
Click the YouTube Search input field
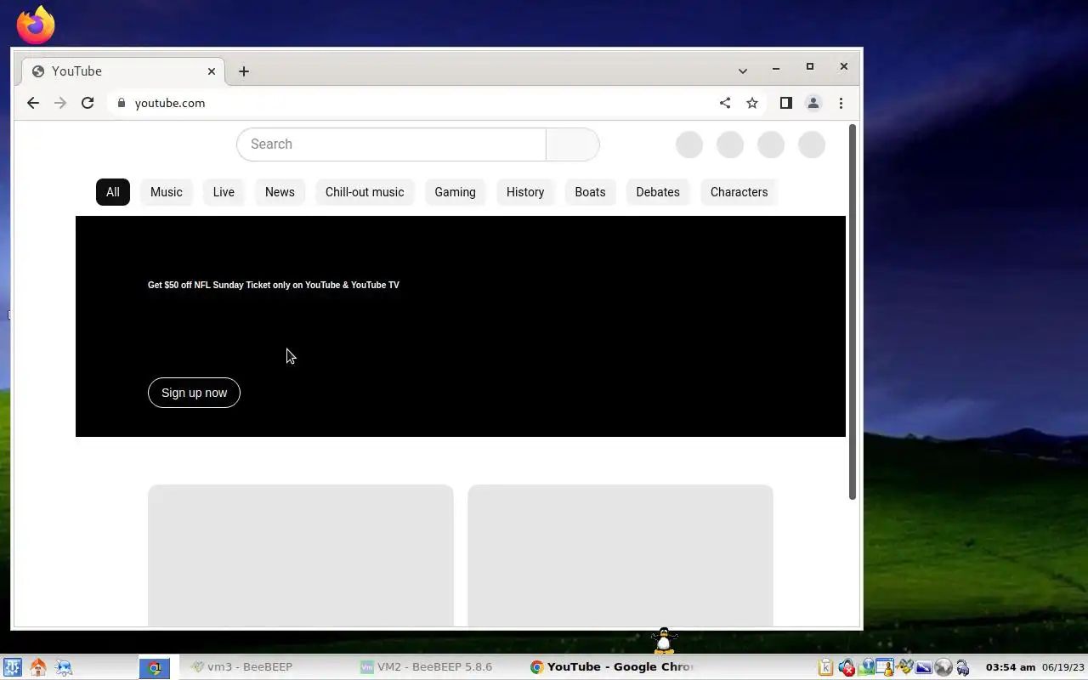tap(391, 144)
